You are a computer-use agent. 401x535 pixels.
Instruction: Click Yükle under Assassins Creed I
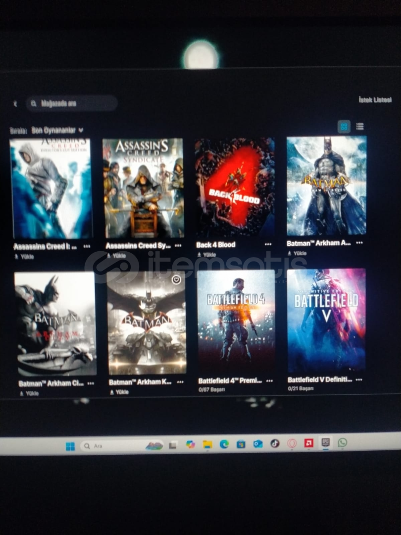tap(24, 257)
